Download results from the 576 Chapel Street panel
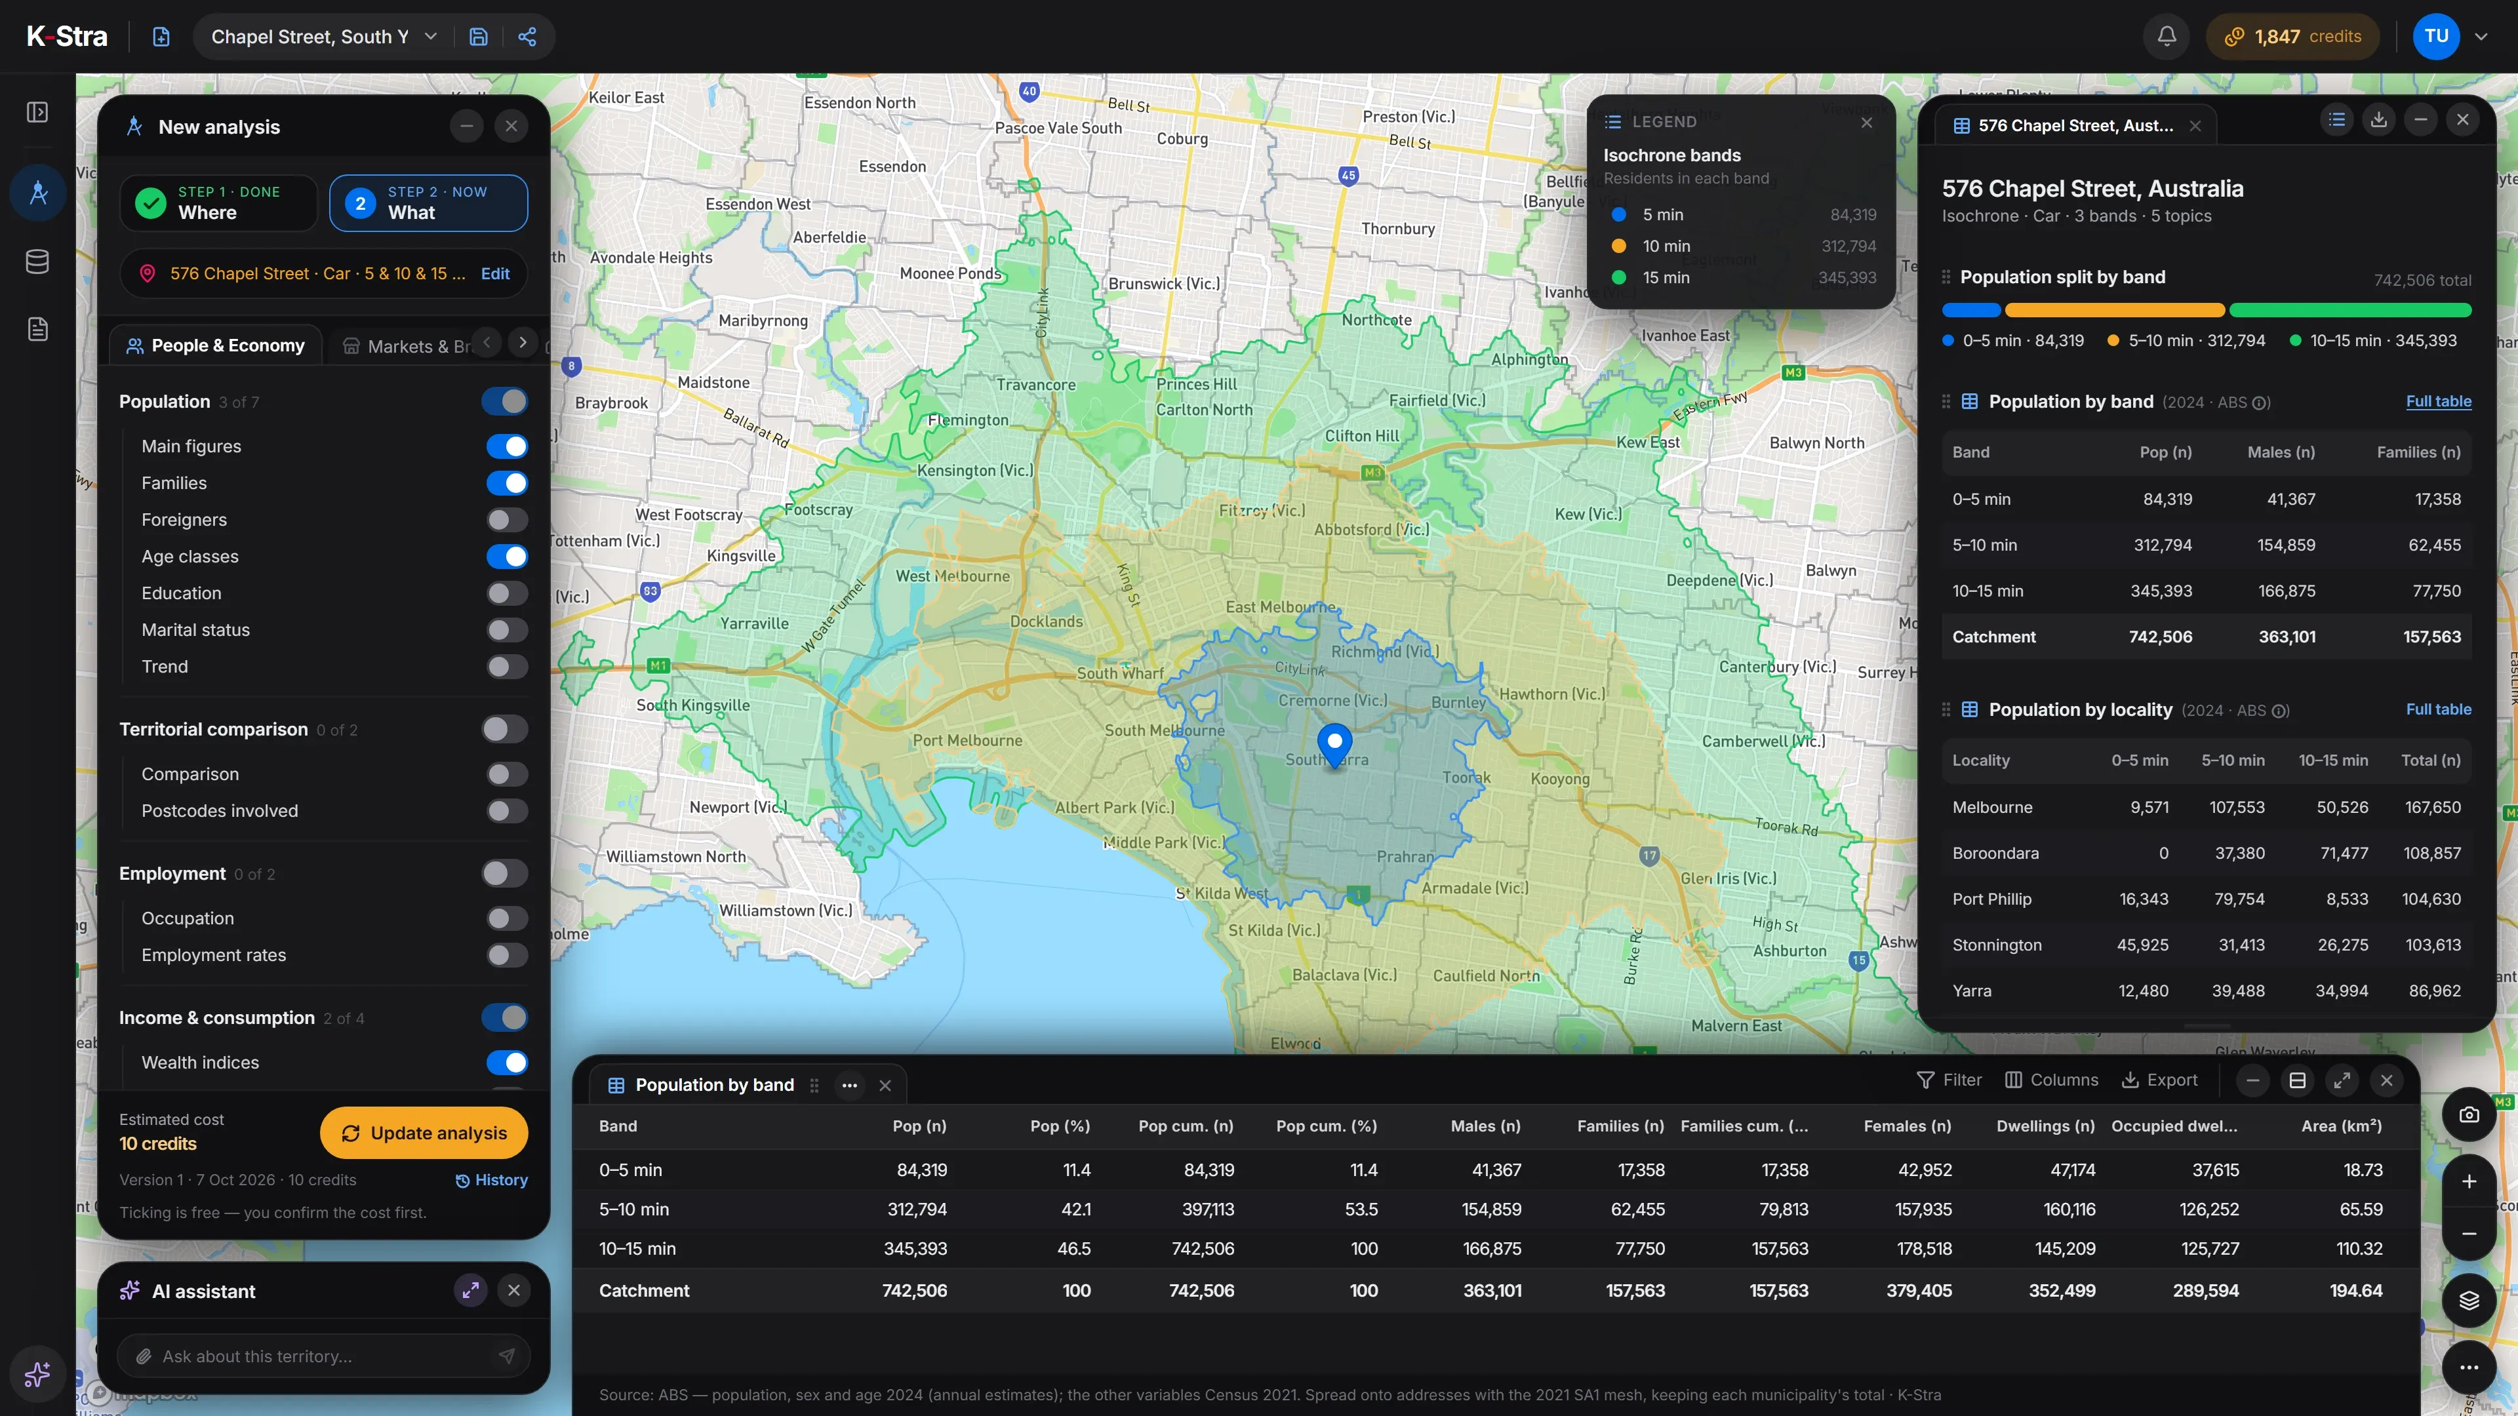2518x1416 pixels. coord(2378,119)
